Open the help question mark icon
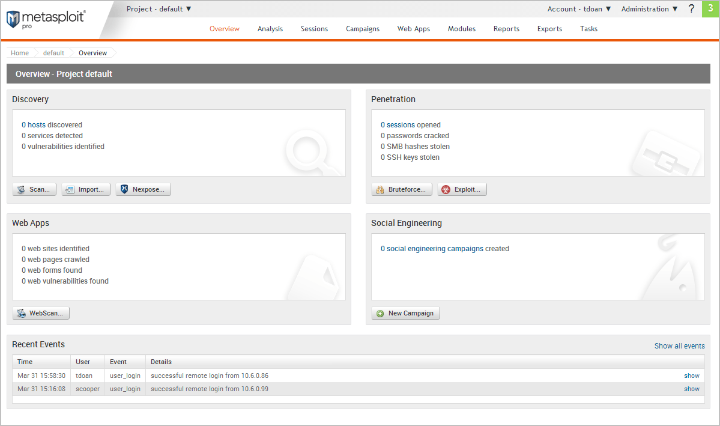Screen dimensions: 720x426 pyautogui.click(x=691, y=9)
